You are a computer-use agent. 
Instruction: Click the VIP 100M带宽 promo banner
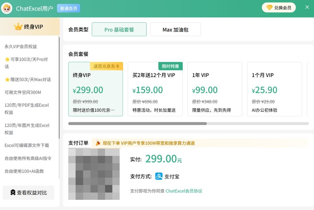(200, 143)
